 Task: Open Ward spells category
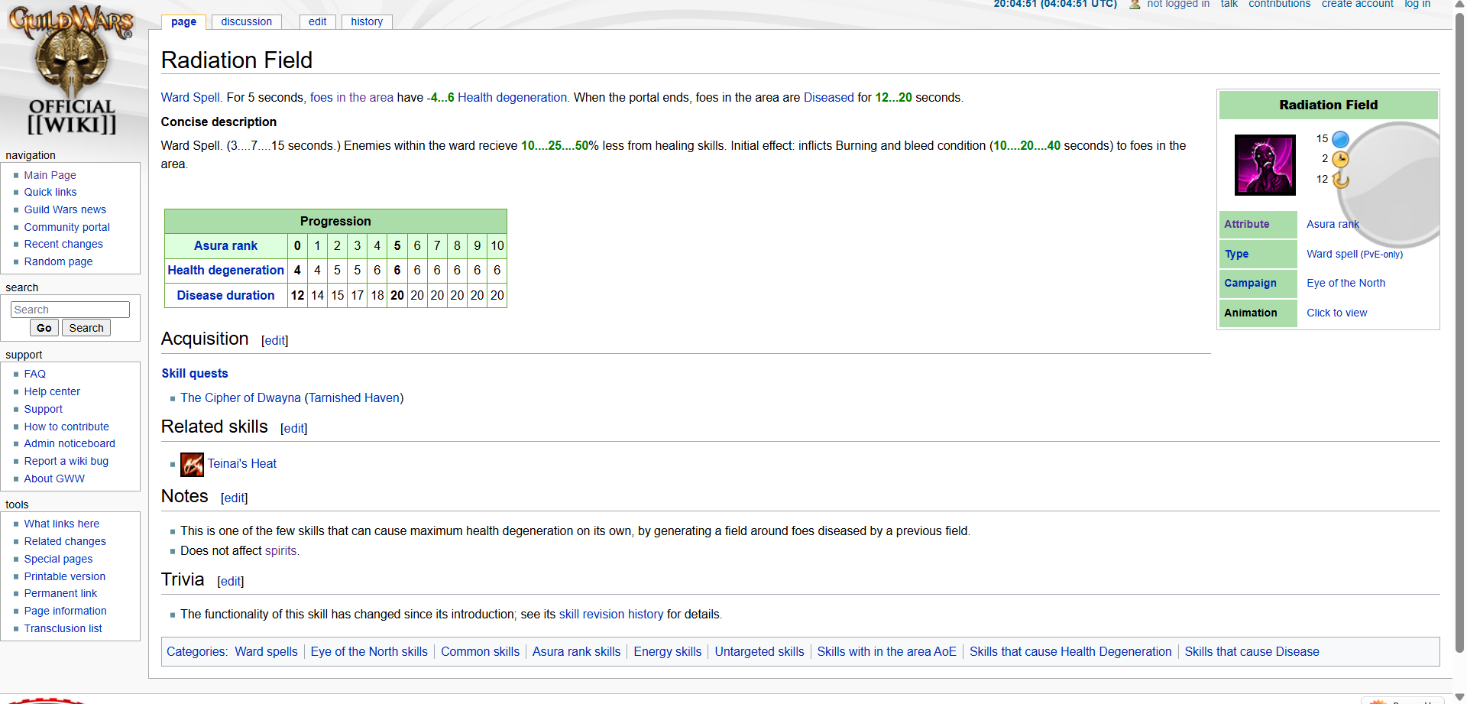[266, 651]
